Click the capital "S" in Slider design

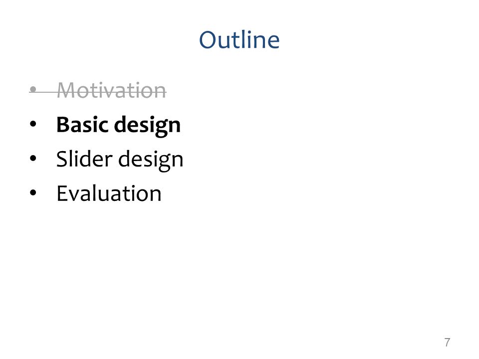pyautogui.click(x=62, y=159)
